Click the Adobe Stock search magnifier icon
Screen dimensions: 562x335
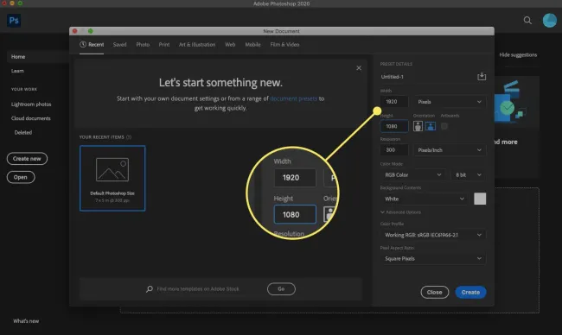pyautogui.click(x=150, y=289)
